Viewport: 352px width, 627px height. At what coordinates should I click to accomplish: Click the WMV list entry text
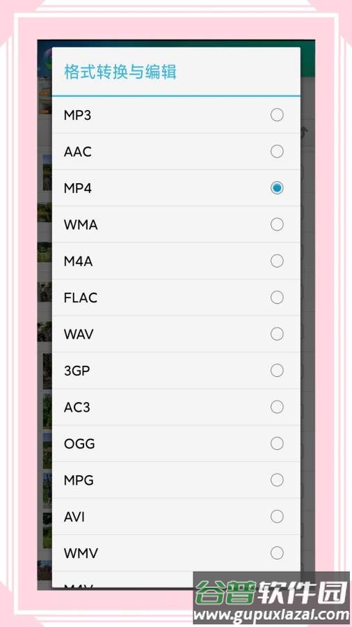coord(81,553)
